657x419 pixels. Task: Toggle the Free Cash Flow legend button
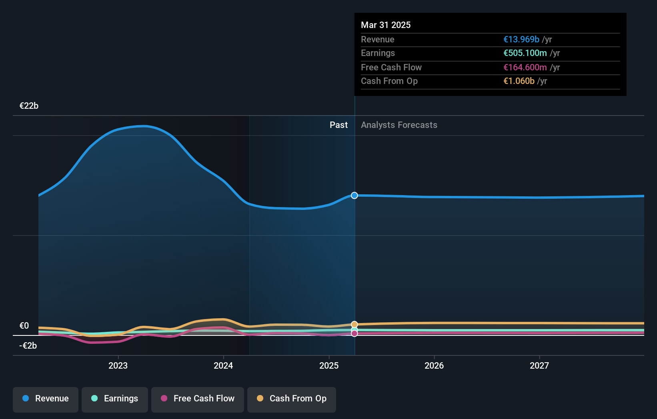[x=198, y=399]
